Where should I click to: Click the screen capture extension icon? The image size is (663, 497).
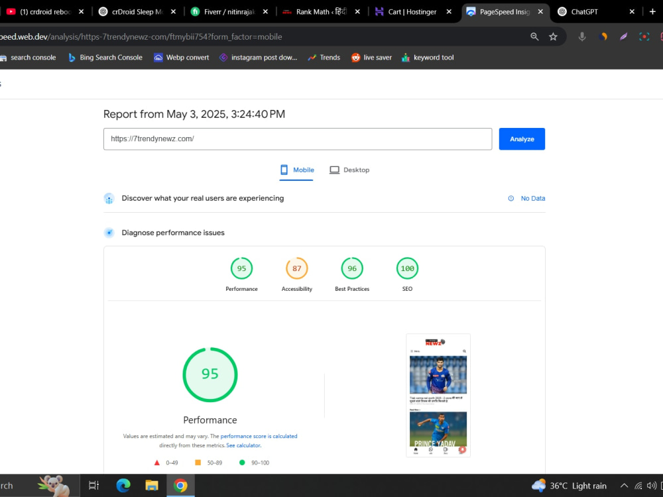coord(644,36)
